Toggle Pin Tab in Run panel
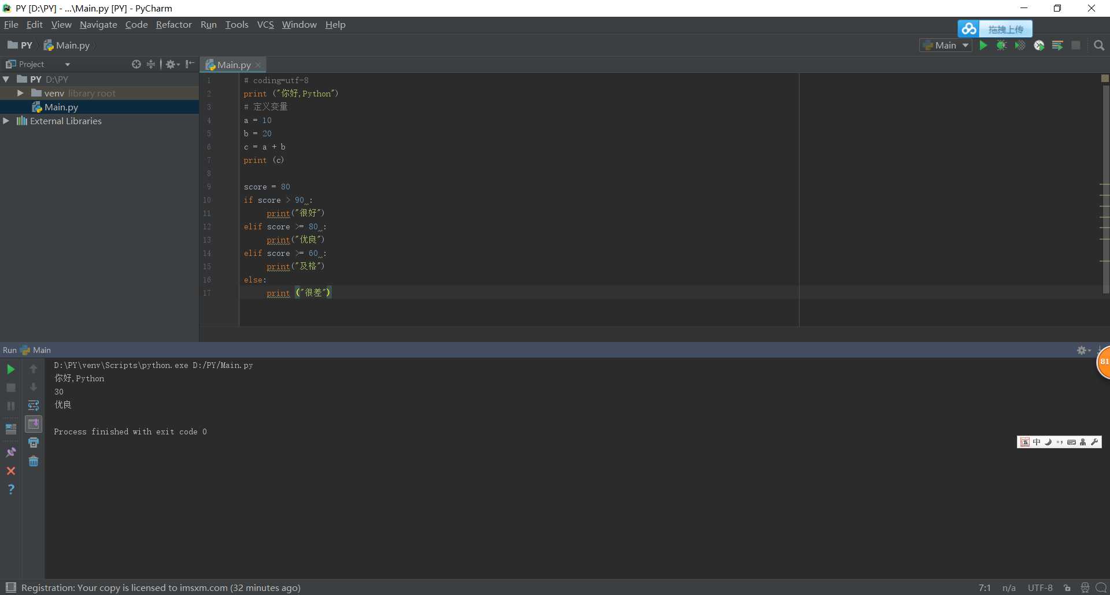This screenshot has width=1110, height=595. click(x=10, y=452)
